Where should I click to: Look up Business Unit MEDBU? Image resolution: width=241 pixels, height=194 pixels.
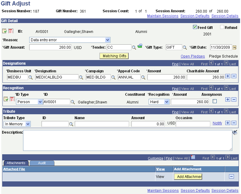pyautogui.click(x=30, y=77)
